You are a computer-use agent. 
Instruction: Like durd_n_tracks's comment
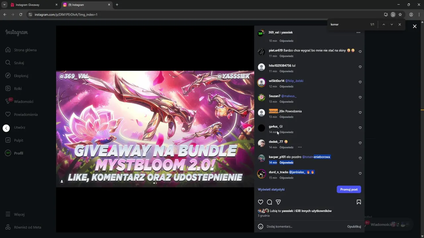click(x=360, y=173)
